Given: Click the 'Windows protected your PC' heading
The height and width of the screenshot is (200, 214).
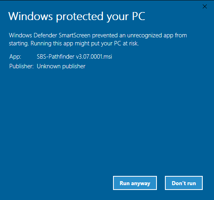Looking at the screenshot, I should pyautogui.click(x=76, y=16).
